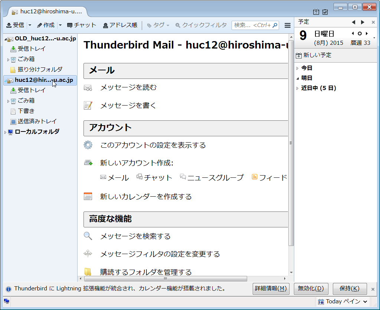Viewport: 380px width, 310px height.
Task: Collapse the 明日 agenda section
Action: [297, 79]
